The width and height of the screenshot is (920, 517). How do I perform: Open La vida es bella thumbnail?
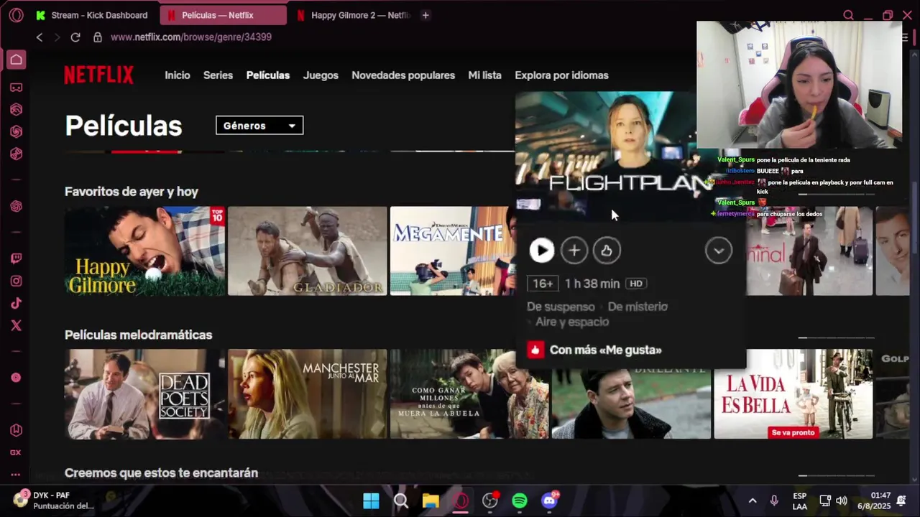coord(793,393)
